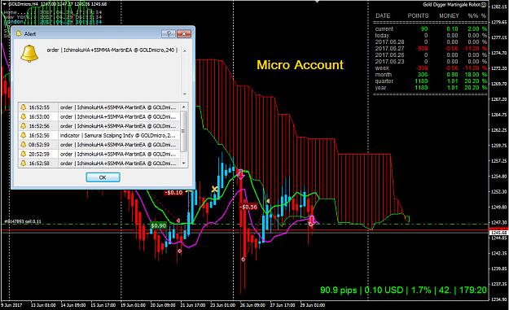Viewport: 509px width, 310px height.
Task: Click the 1282.15 price on the axis
Action: (x=499, y=7)
